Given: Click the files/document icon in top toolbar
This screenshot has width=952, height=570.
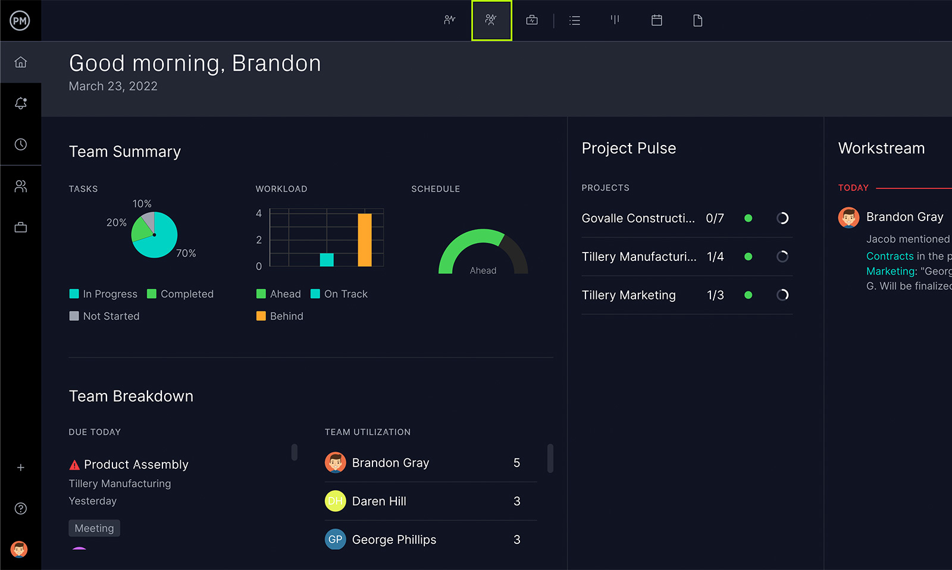Looking at the screenshot, I should [x=697, y=20].
